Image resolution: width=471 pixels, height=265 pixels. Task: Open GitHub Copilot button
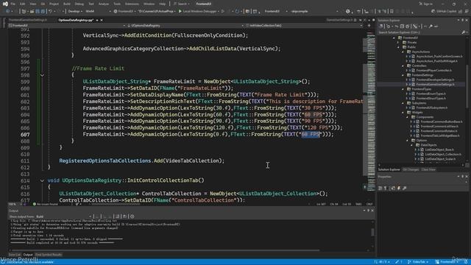pyautogui.click(x=444, y=12)
